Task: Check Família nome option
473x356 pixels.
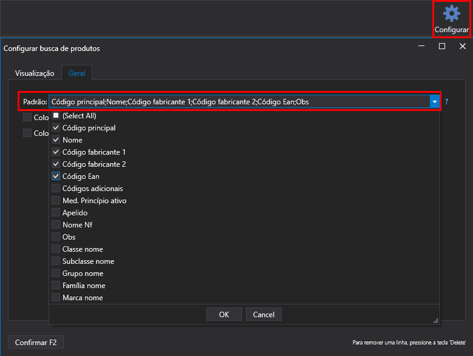Action: (56, 285)
